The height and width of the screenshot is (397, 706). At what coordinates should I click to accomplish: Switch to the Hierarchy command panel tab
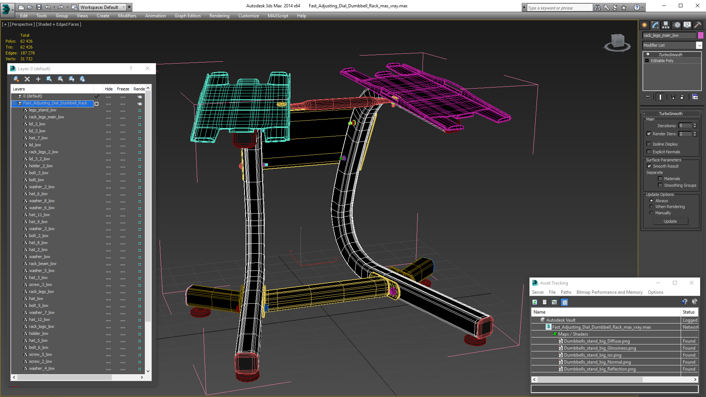pyautogui.click(x=666, y=25)
